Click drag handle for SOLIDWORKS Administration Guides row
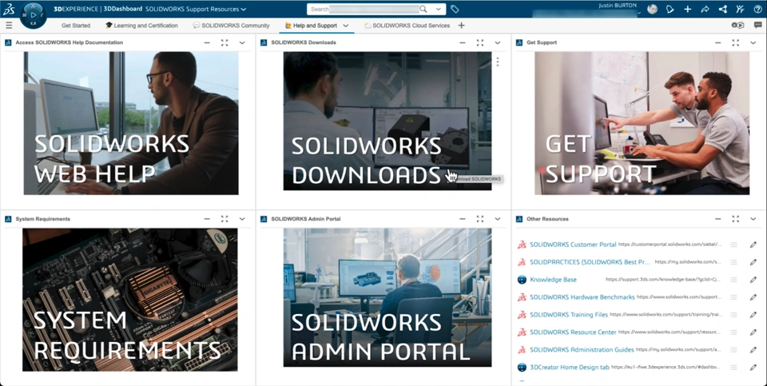767x386 pixels. pos(733,350)
